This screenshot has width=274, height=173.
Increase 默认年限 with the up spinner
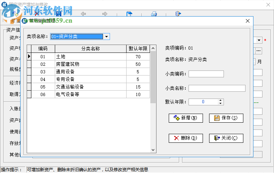(x=221, y=100)
